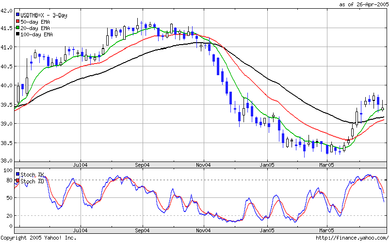Screen dimensions: 390x243
Task: Click the blue Stoch %K legend swatch
Action: point(17,174)
